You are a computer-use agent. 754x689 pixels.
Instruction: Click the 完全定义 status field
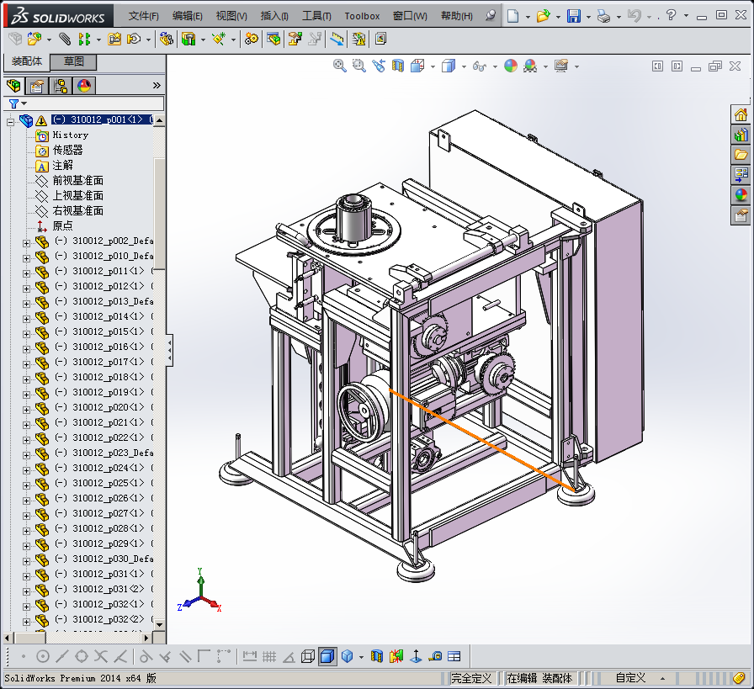[x=470, y=678]
